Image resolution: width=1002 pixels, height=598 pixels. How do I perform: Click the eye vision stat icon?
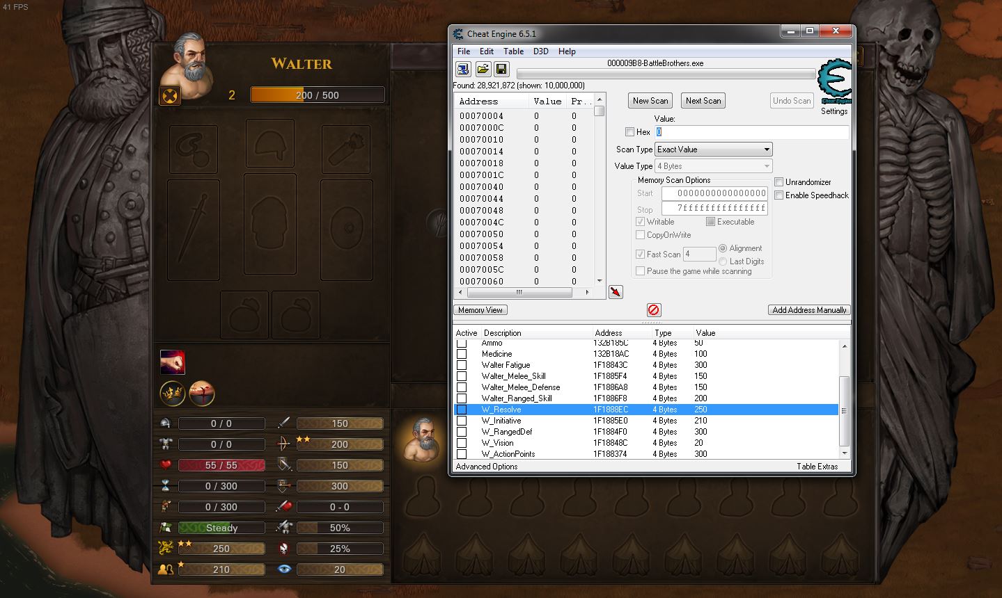(284, 569)
